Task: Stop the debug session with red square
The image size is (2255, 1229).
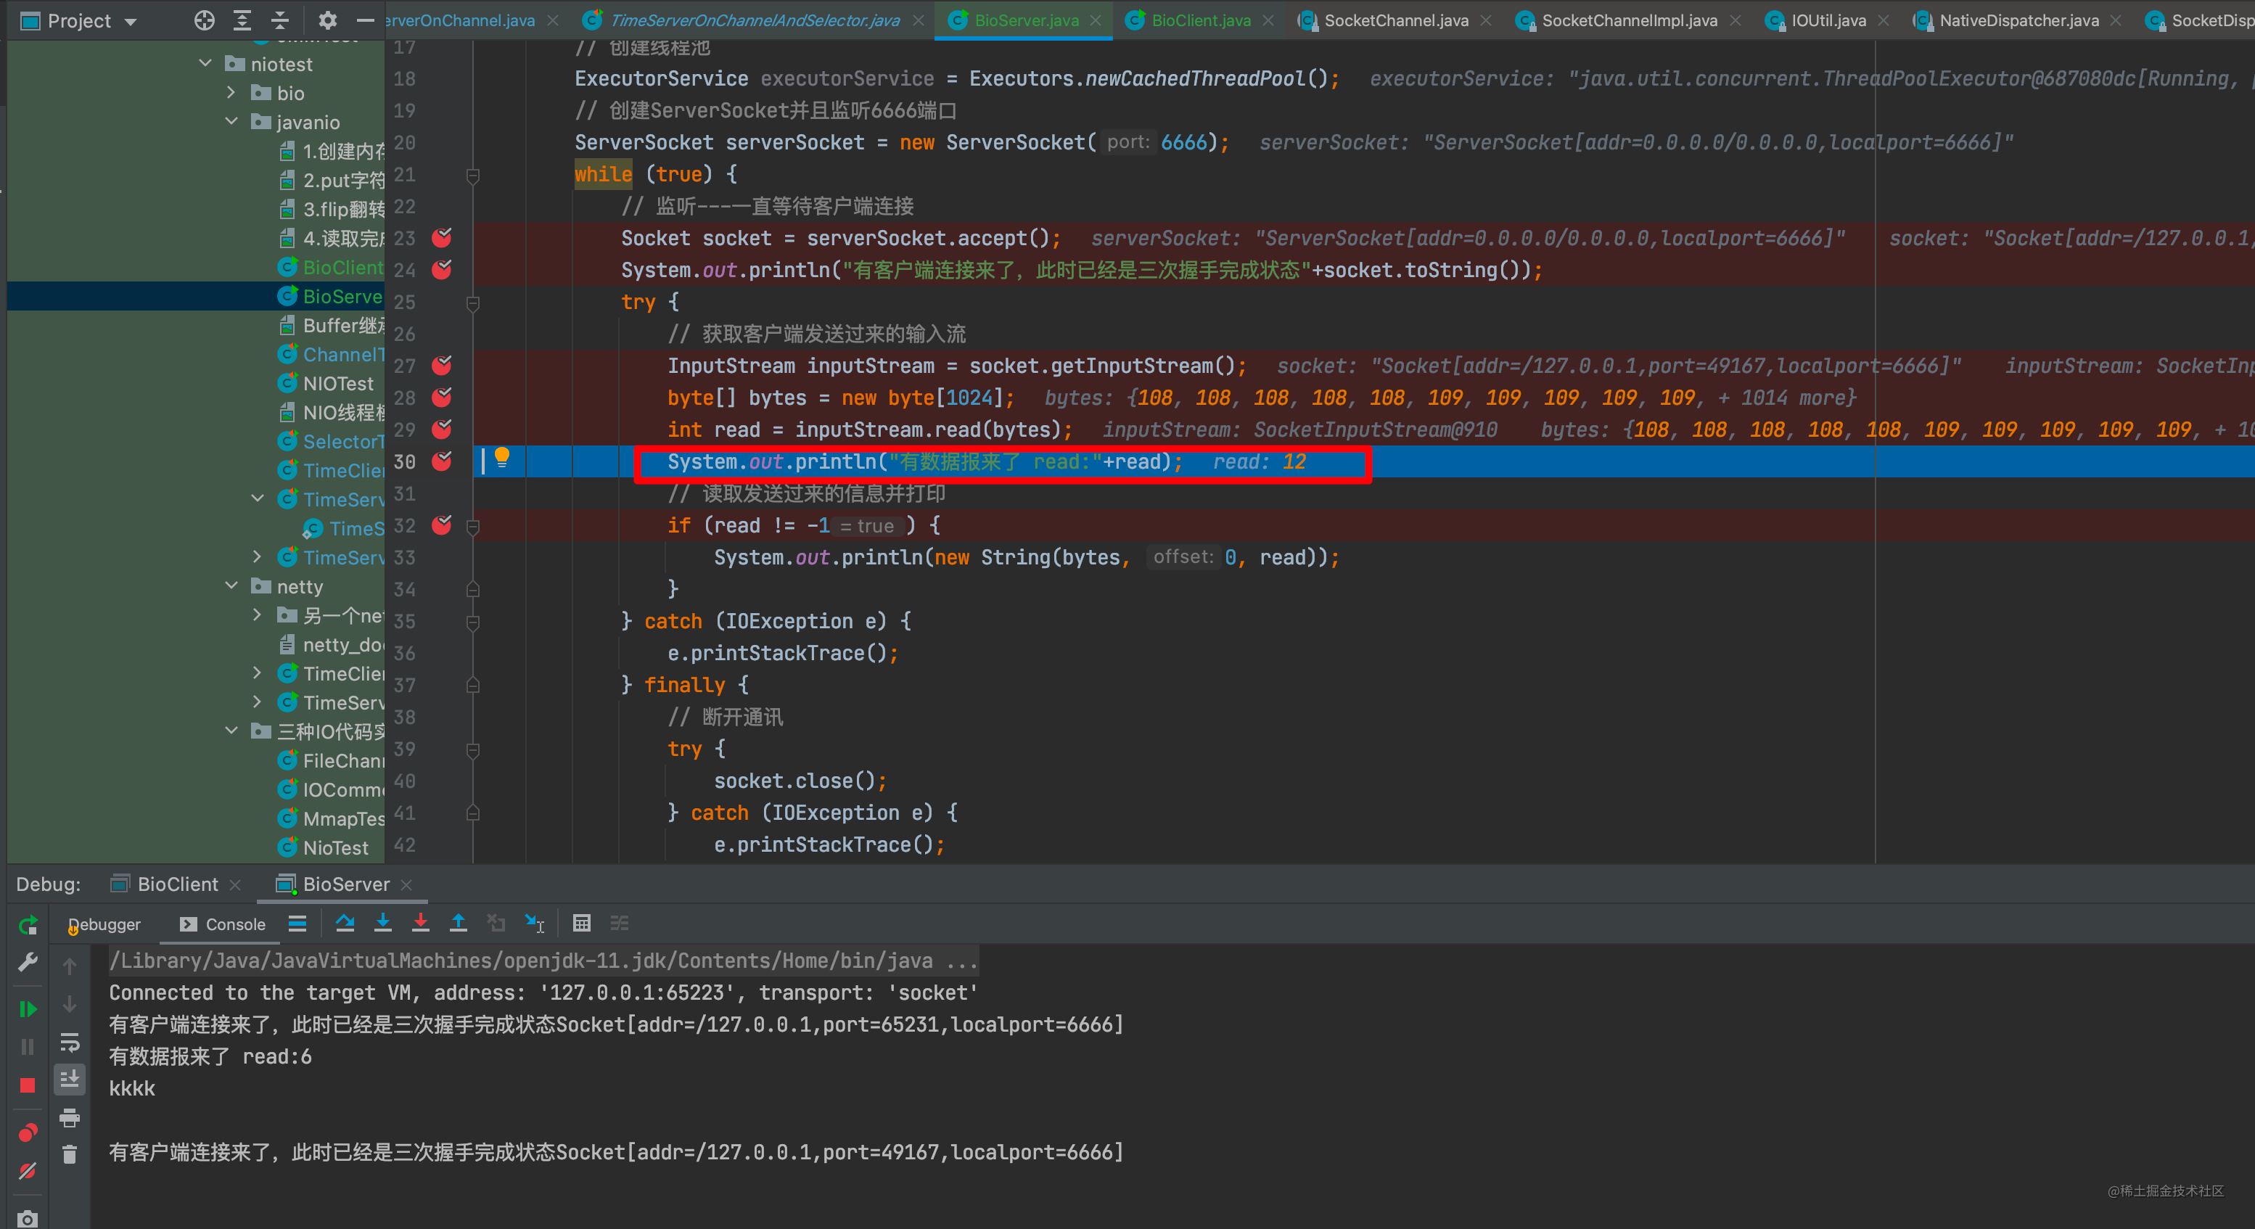Action: pos(27,1085)
